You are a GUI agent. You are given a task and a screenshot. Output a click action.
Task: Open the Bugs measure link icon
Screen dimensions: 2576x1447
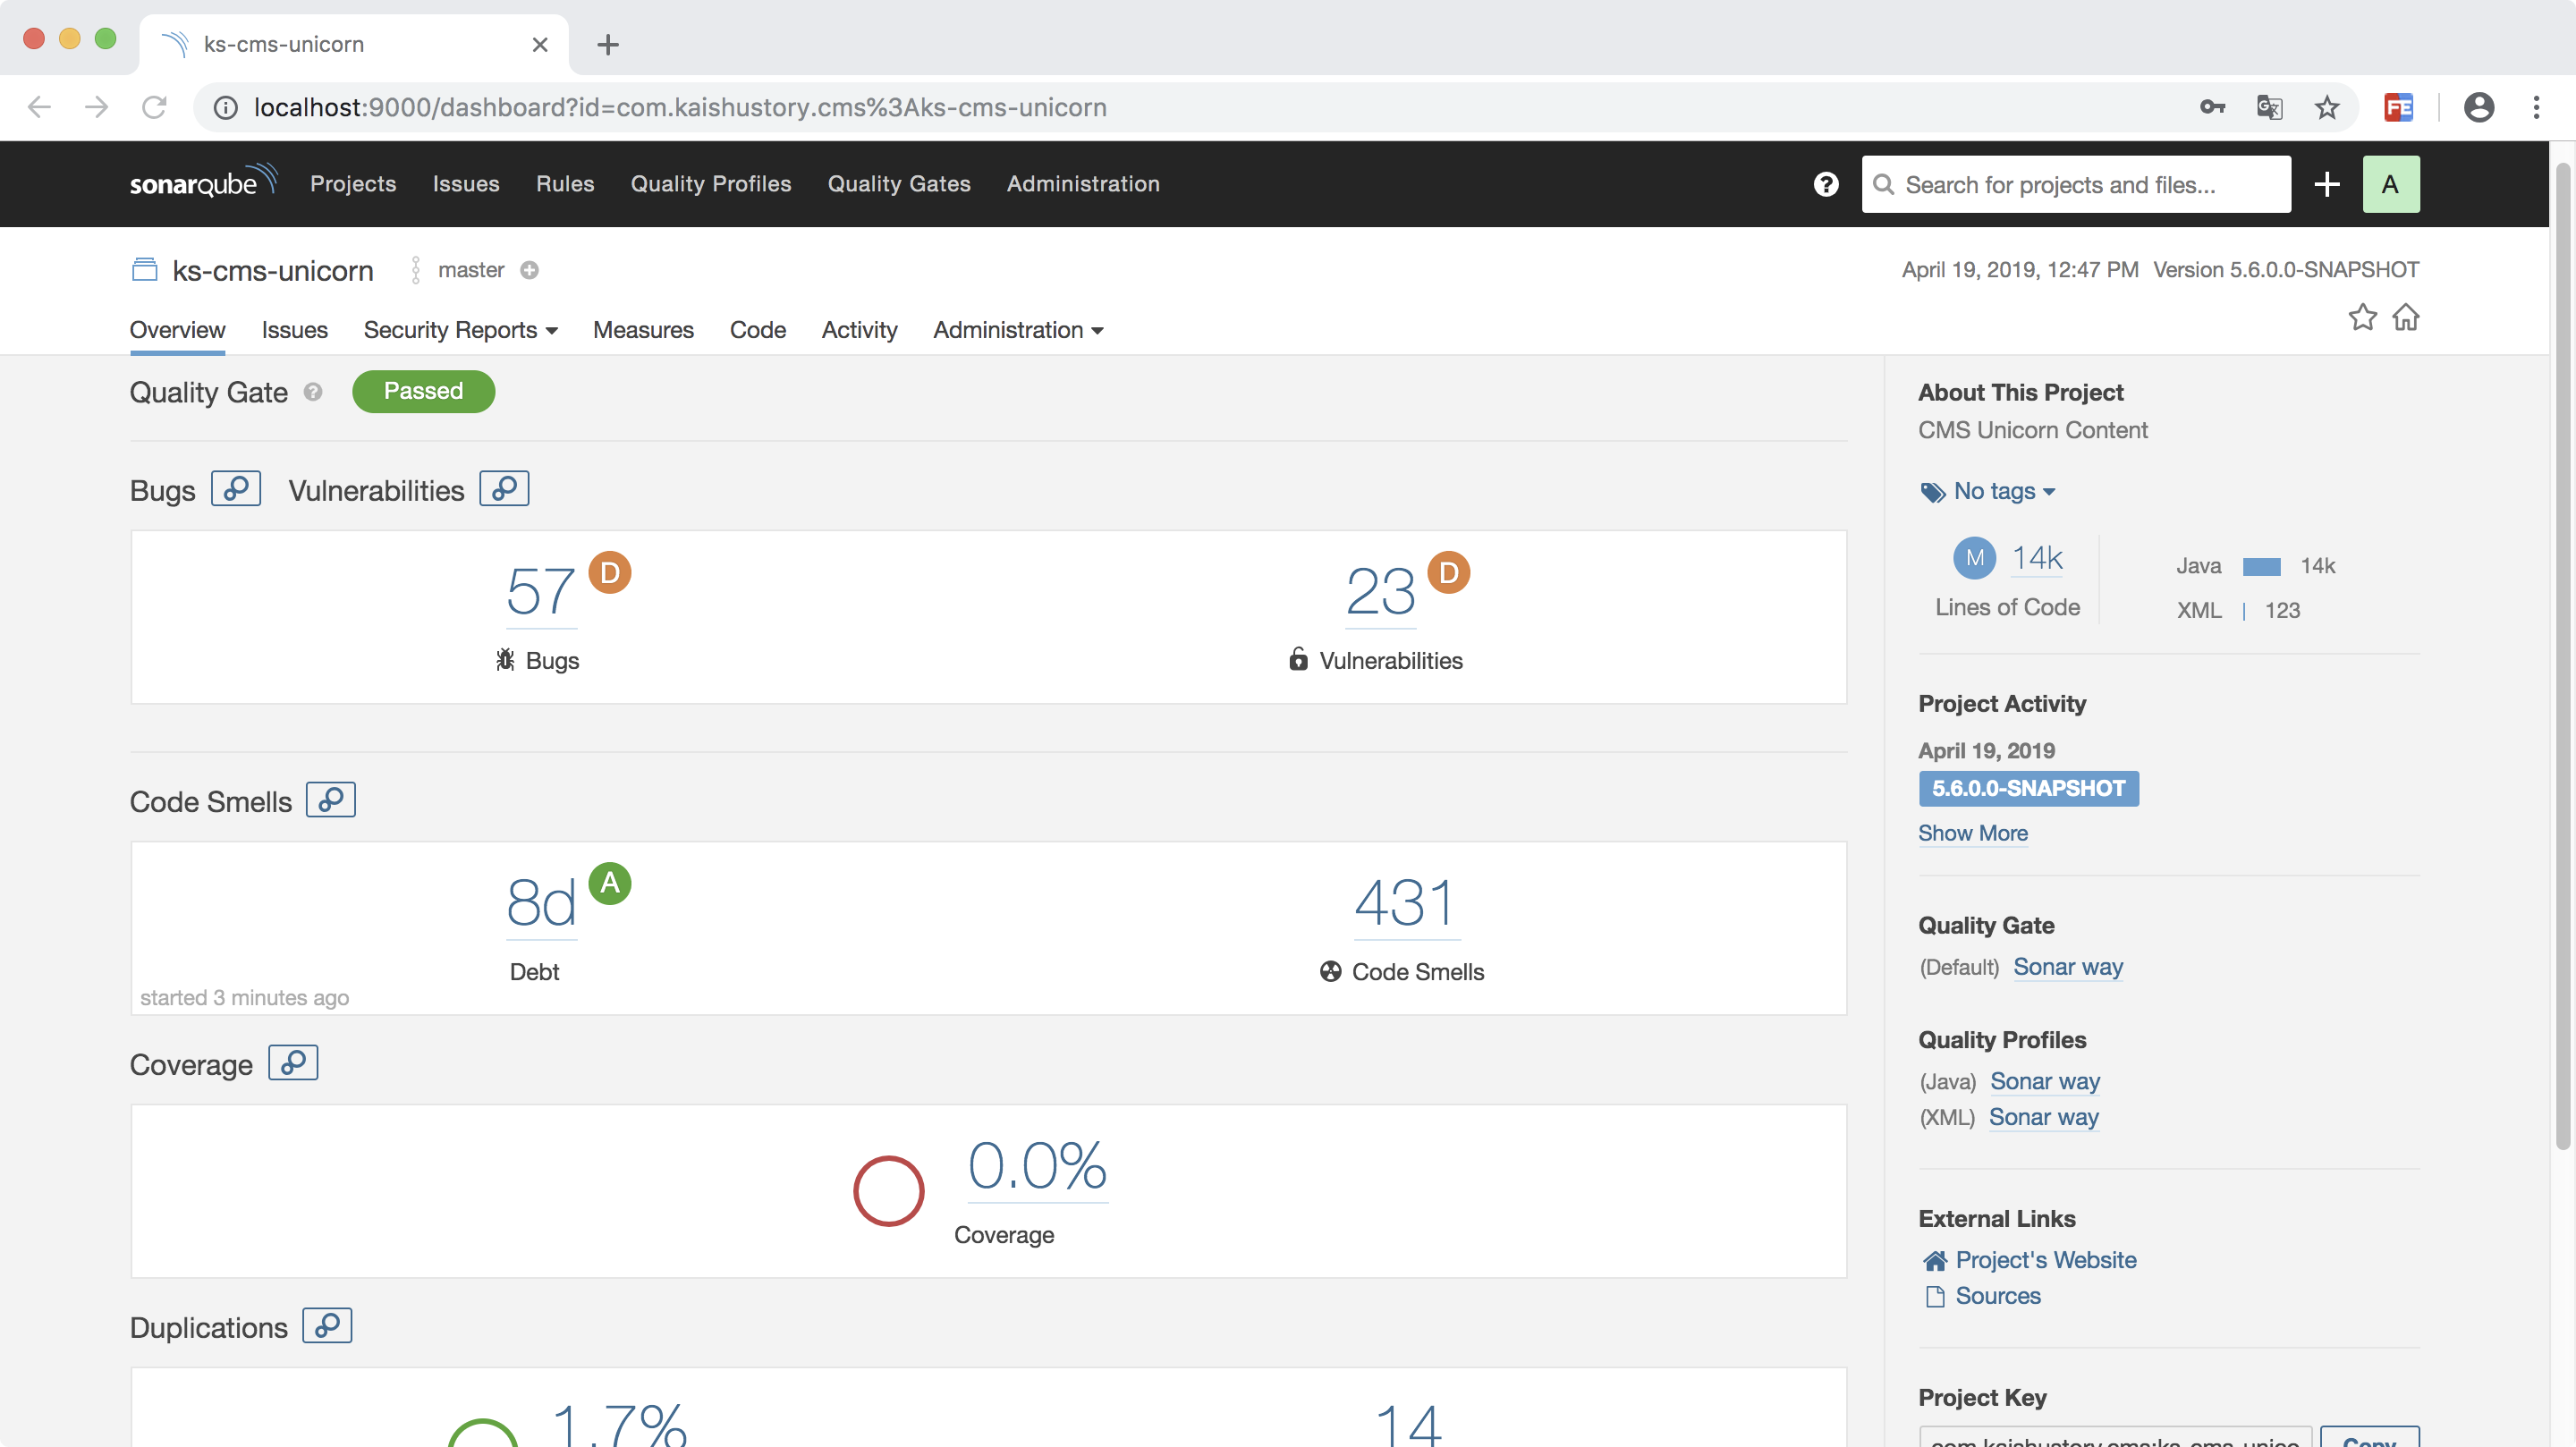[x=236, y=489]
